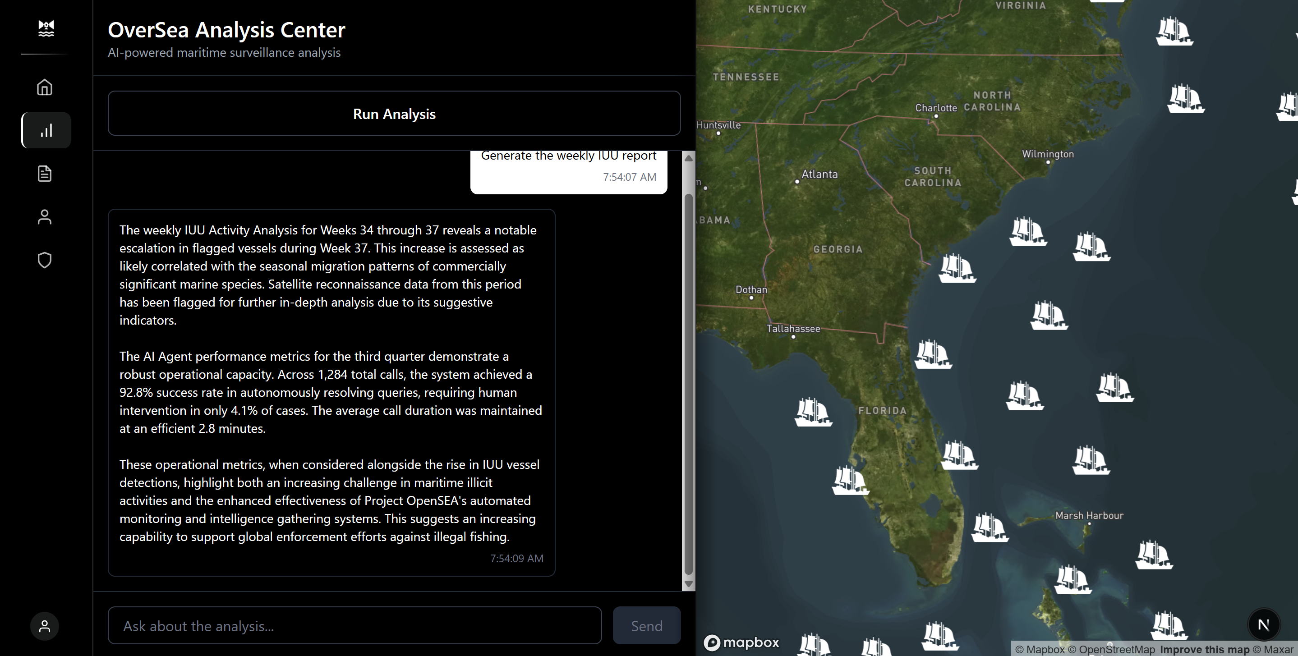Click the Send button
This screenshot has height=656, width=1298.
(x=646, y=625)
